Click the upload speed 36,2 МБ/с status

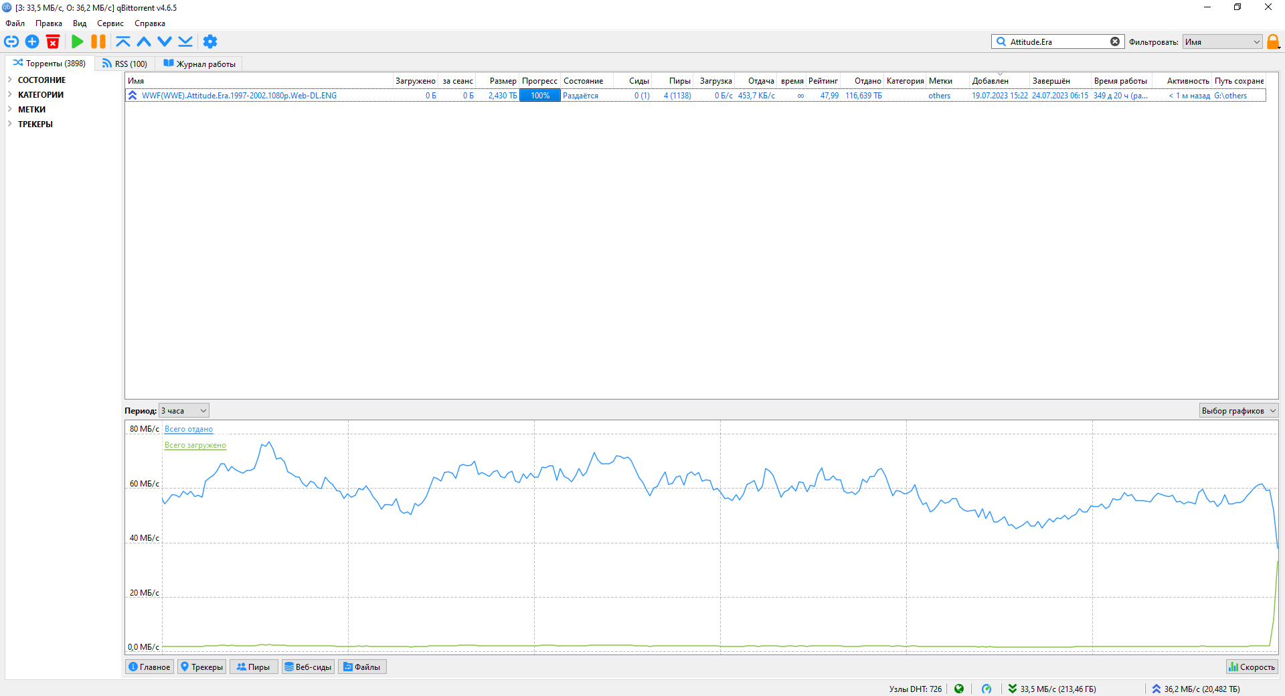1196,689
